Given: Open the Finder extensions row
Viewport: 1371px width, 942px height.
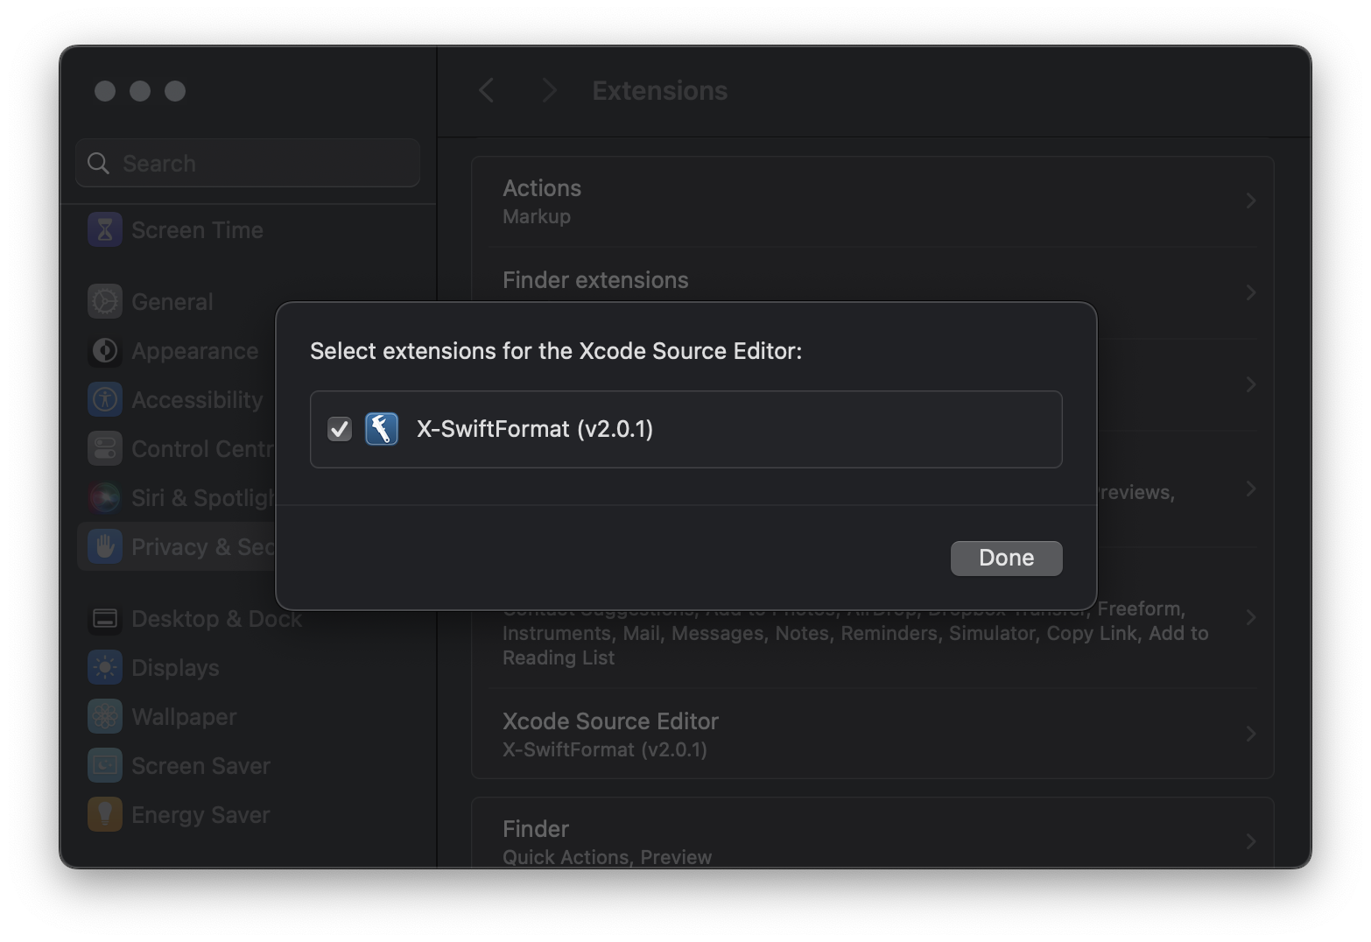Looking at the screenshot, I should [872, 292].
